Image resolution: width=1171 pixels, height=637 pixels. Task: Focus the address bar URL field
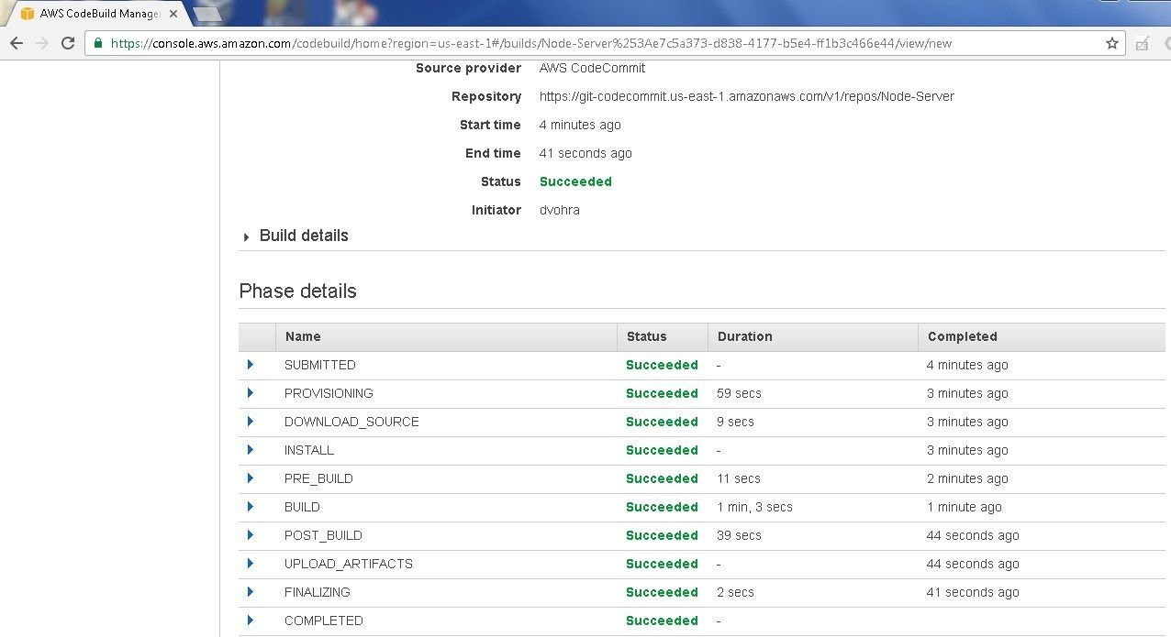pos(605,43)
